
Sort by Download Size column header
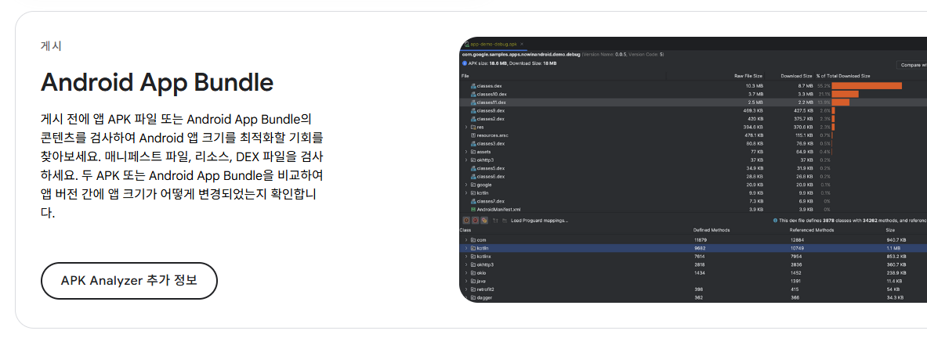coord(796,76)
